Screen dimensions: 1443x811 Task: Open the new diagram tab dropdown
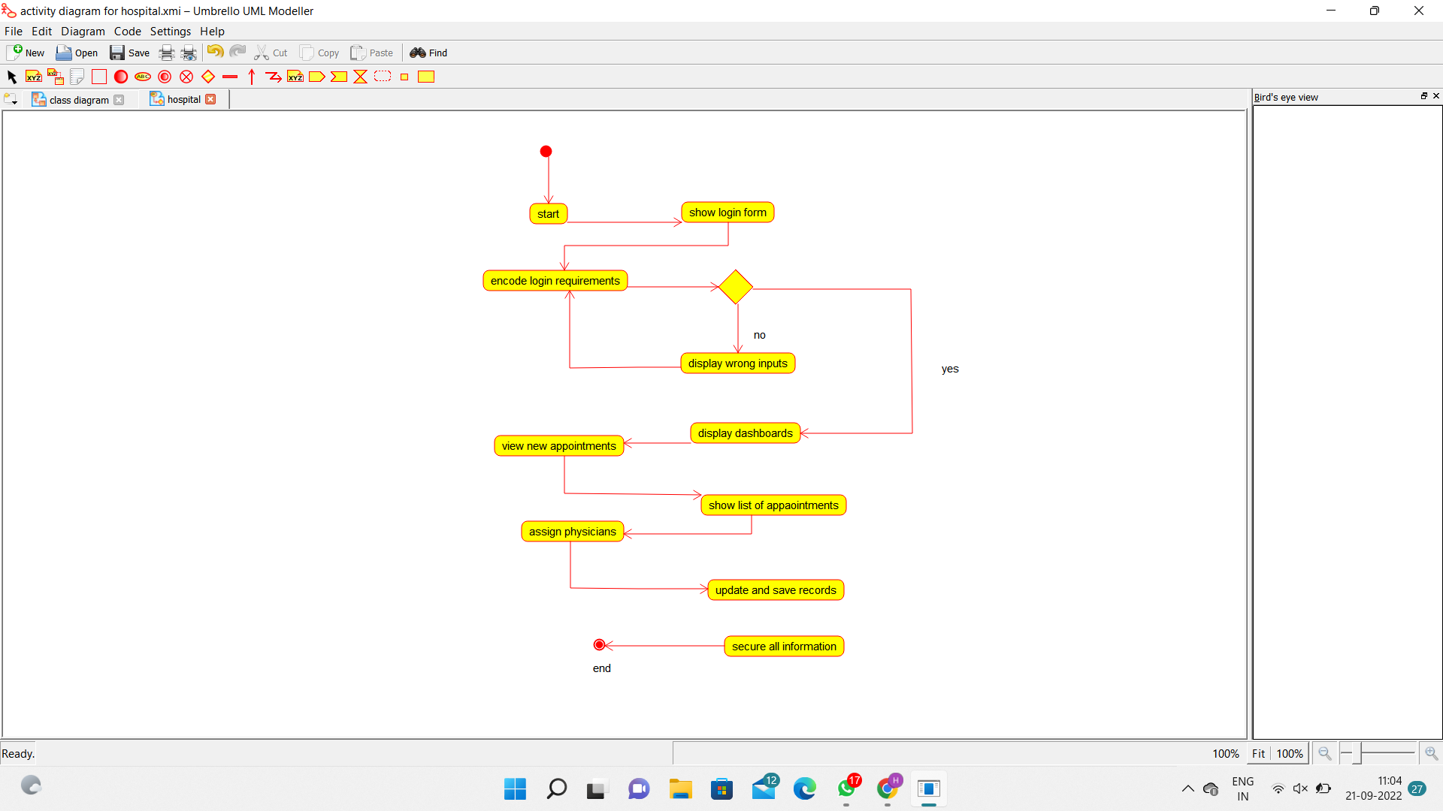(x=11, y=99)
